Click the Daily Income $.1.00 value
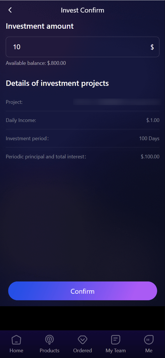The width and height of the screenshot is (165, 358). 153,120
